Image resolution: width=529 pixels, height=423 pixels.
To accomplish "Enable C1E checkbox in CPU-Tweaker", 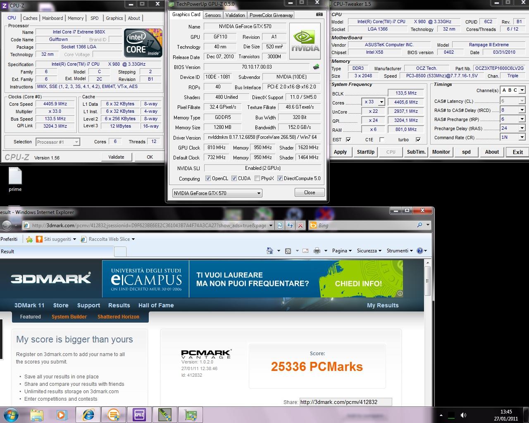I will tap(381, 140).
